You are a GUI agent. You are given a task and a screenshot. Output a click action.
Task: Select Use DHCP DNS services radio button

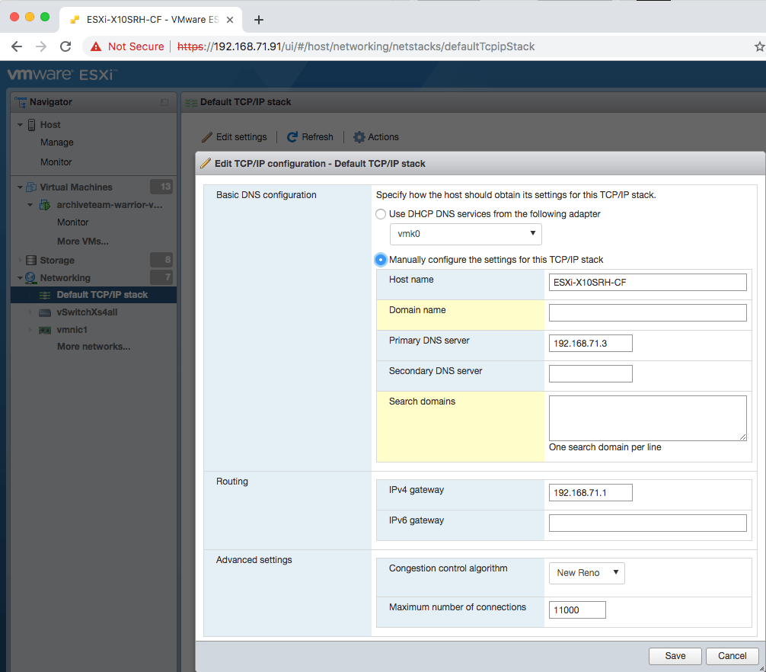coord(381,214)
